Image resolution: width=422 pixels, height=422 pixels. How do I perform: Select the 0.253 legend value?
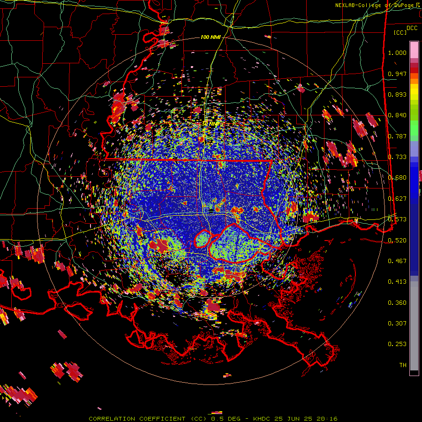pyautogui.click(x=397, y=344)
